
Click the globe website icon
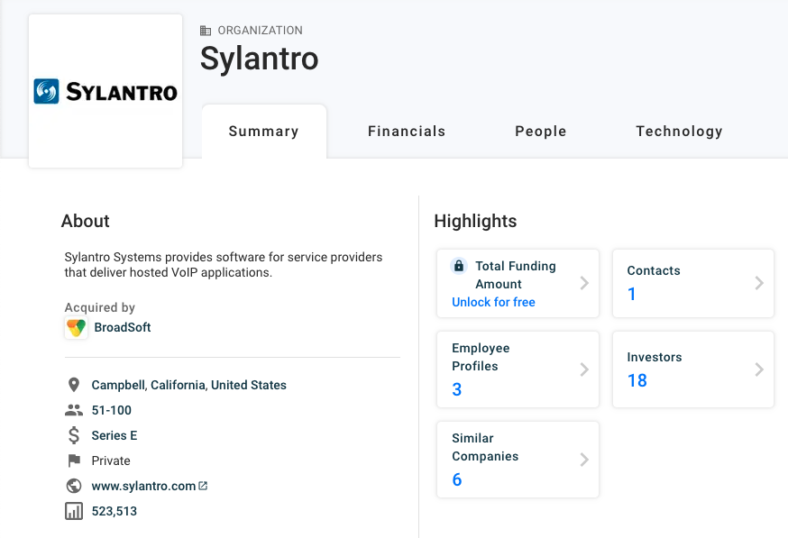[x=74, y=486]
